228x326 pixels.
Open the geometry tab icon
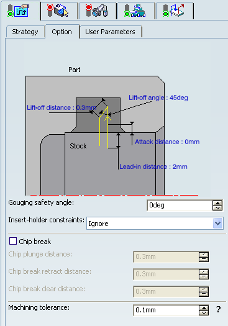58,11
